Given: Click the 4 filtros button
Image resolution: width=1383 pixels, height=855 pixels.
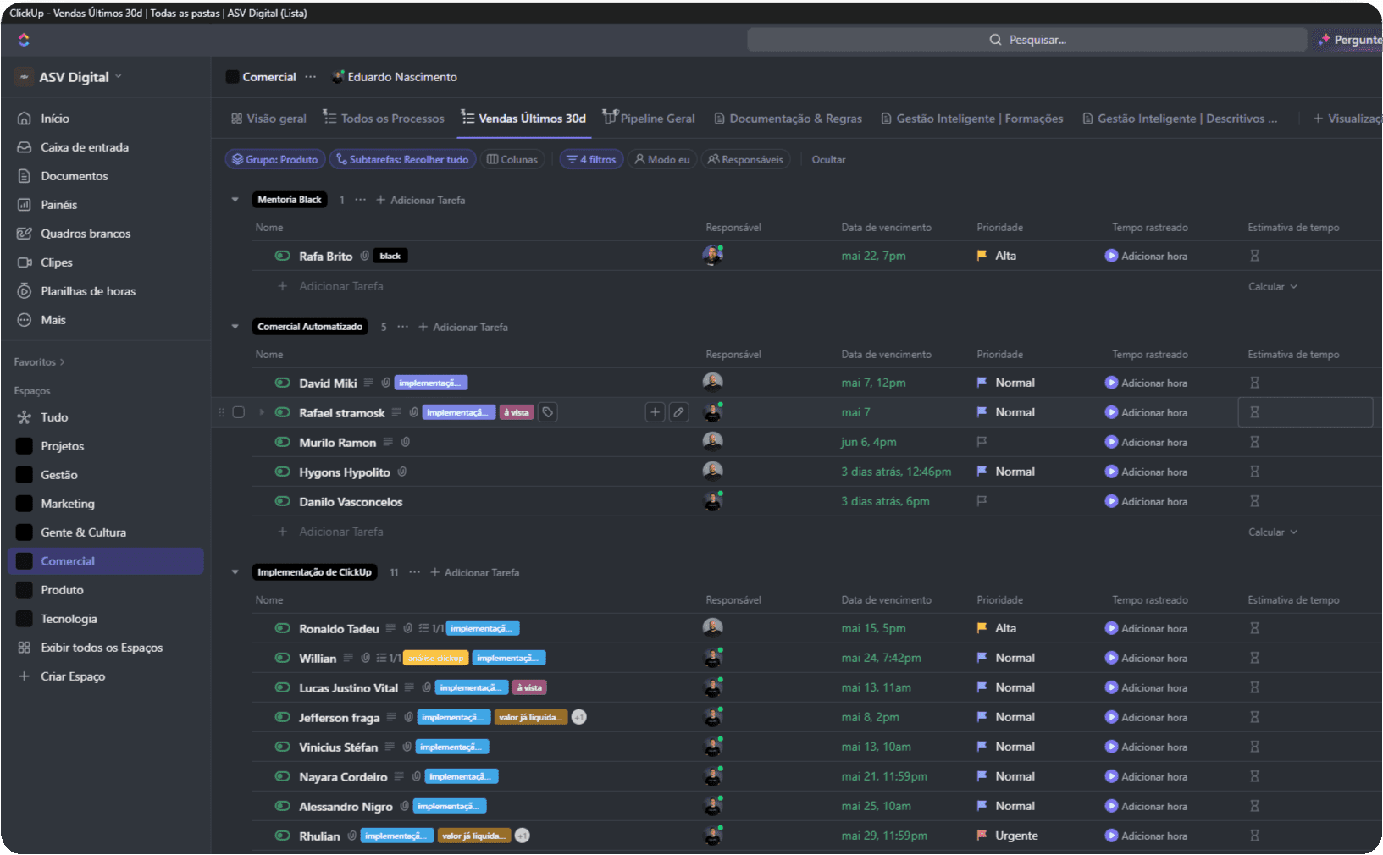Looking at the screenshot, I should [x=592, y=159].
